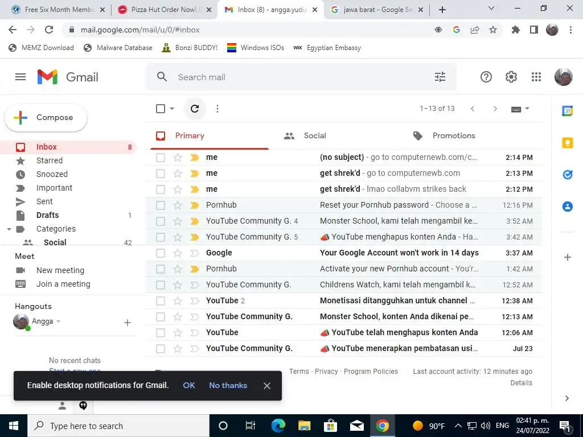
Task: Select checkbox for Google Account 14 days email
Action: (x=161, y=253)
